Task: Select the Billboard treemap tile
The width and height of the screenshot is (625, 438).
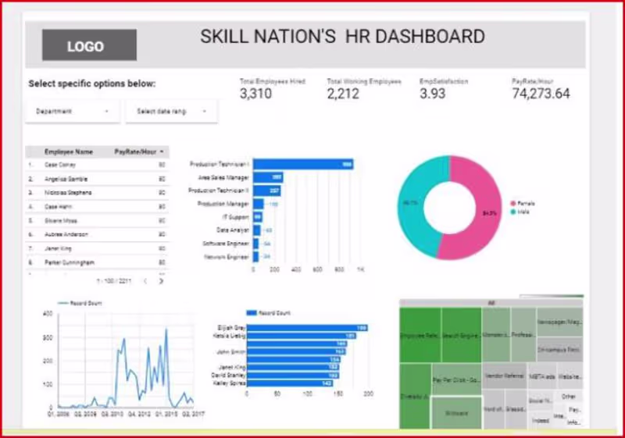Action: pyautogui.click(x=456, y=413)
